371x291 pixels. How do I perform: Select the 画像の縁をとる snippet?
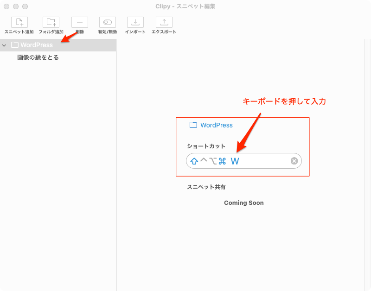coord(38,57)
